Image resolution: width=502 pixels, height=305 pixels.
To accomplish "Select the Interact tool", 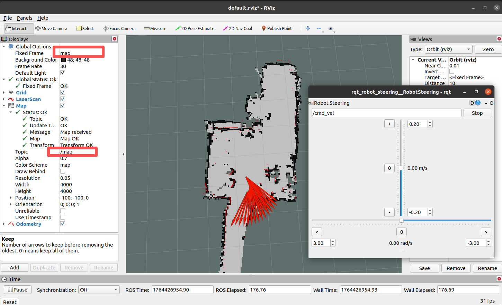I will point(17,29).
